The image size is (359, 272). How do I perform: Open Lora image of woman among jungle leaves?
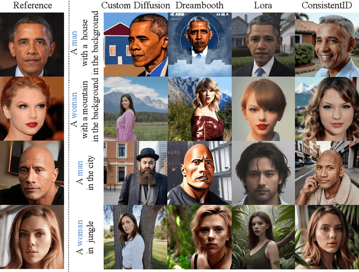(x=263, y=238)
